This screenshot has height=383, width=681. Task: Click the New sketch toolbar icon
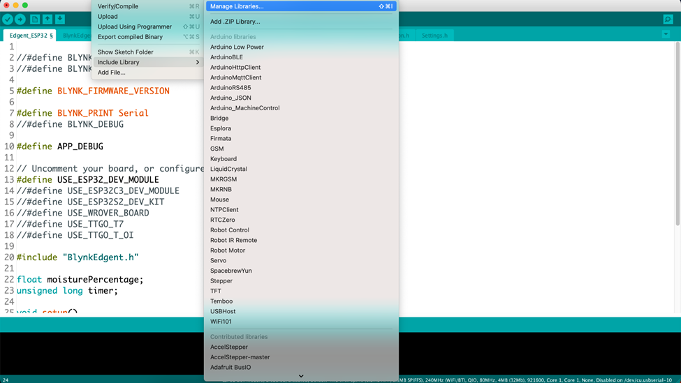(35, 19)
